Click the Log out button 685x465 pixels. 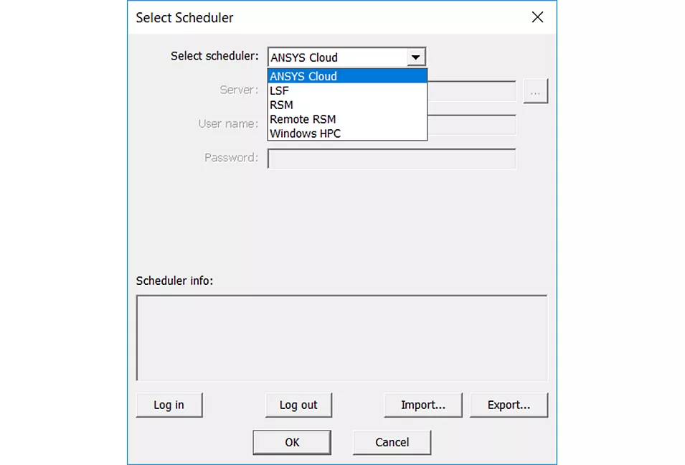tap(298, 405)
